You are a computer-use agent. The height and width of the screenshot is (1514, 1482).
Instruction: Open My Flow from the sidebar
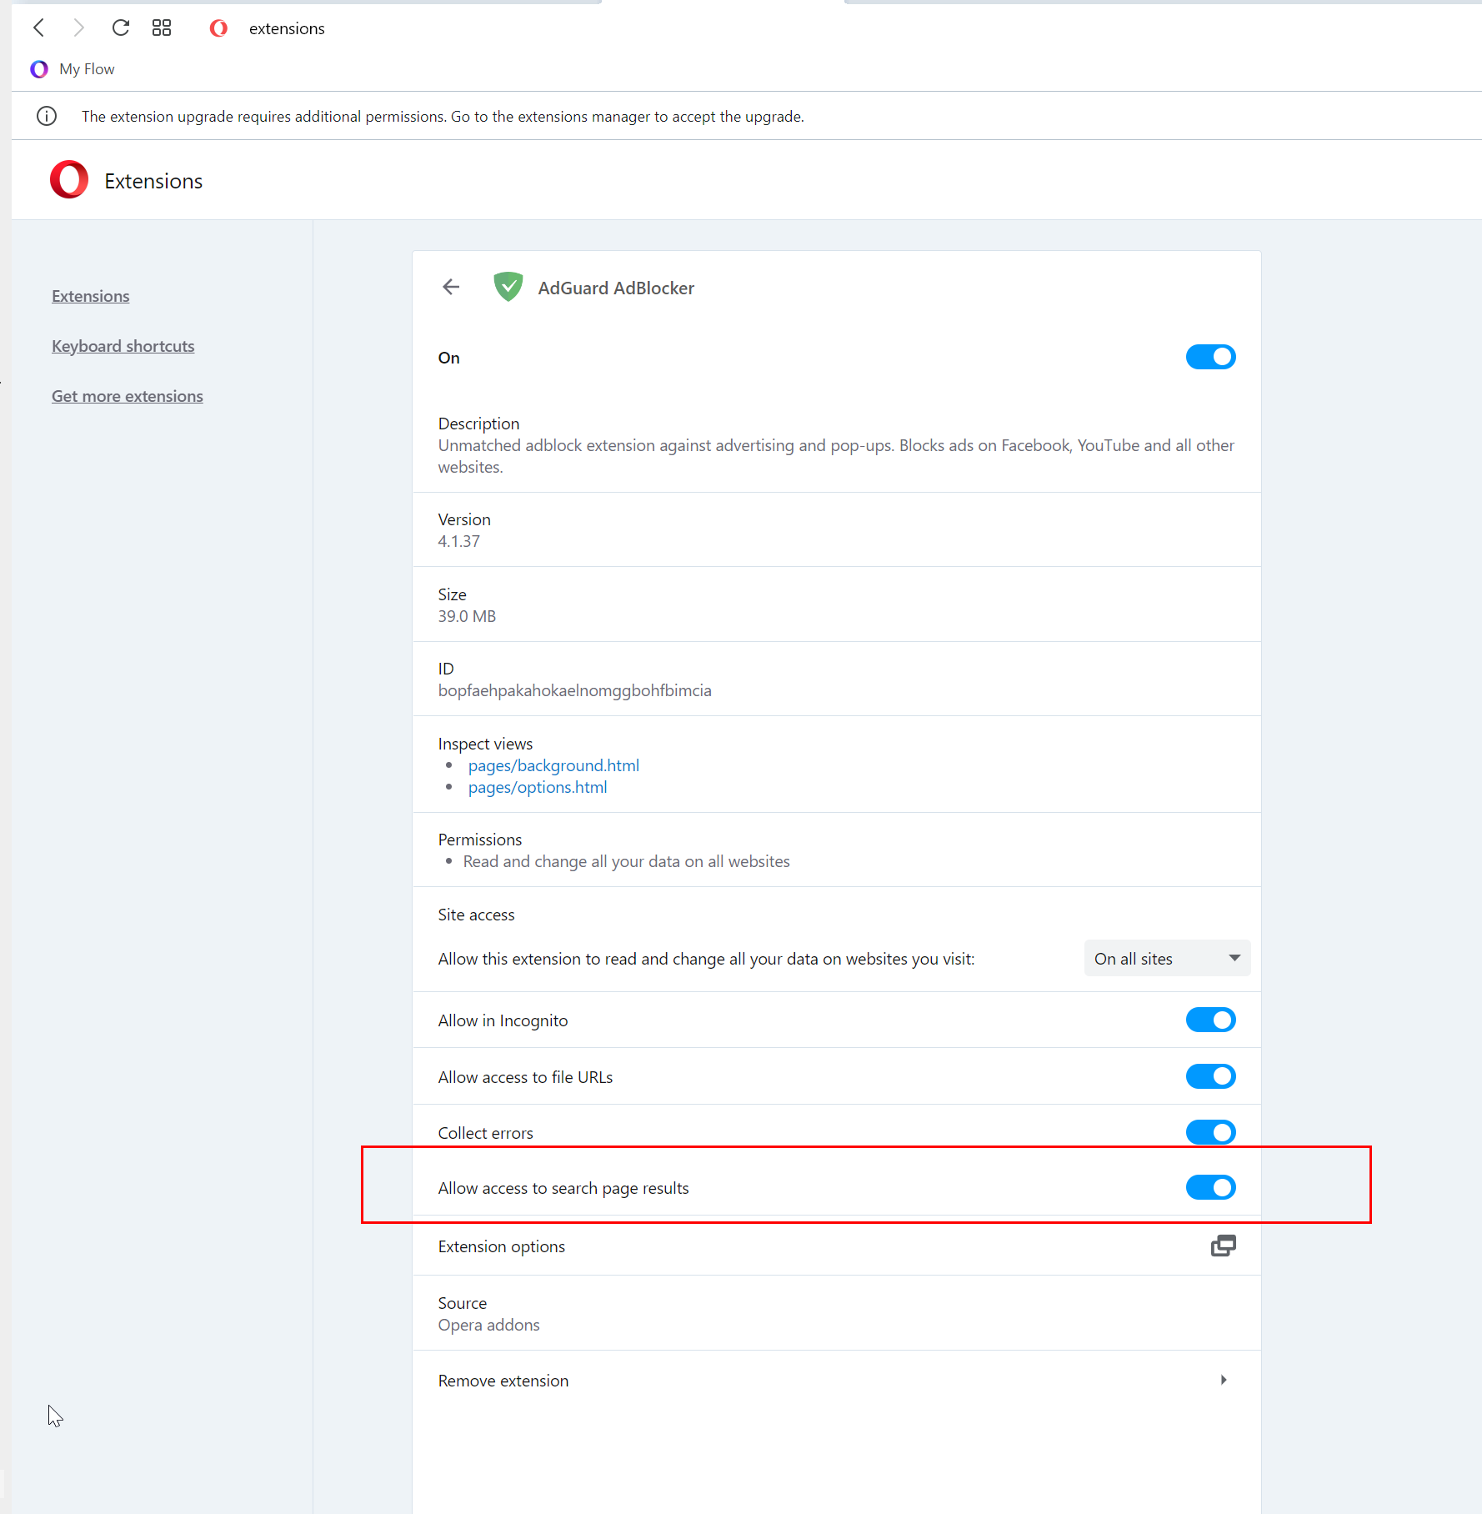click(73, 69)
